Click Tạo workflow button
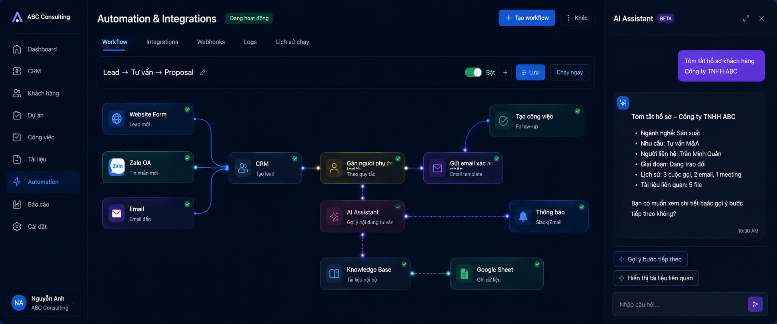Image resolution: width=777 pixels, height=324 pixels. pyautogui.click(x=527, y=18)
